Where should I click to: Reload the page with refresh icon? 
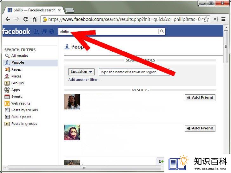[26, 19]
